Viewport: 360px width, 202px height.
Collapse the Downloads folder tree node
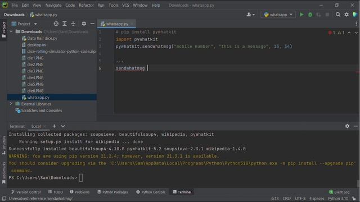pyautogui.click(x=11, y=31)
